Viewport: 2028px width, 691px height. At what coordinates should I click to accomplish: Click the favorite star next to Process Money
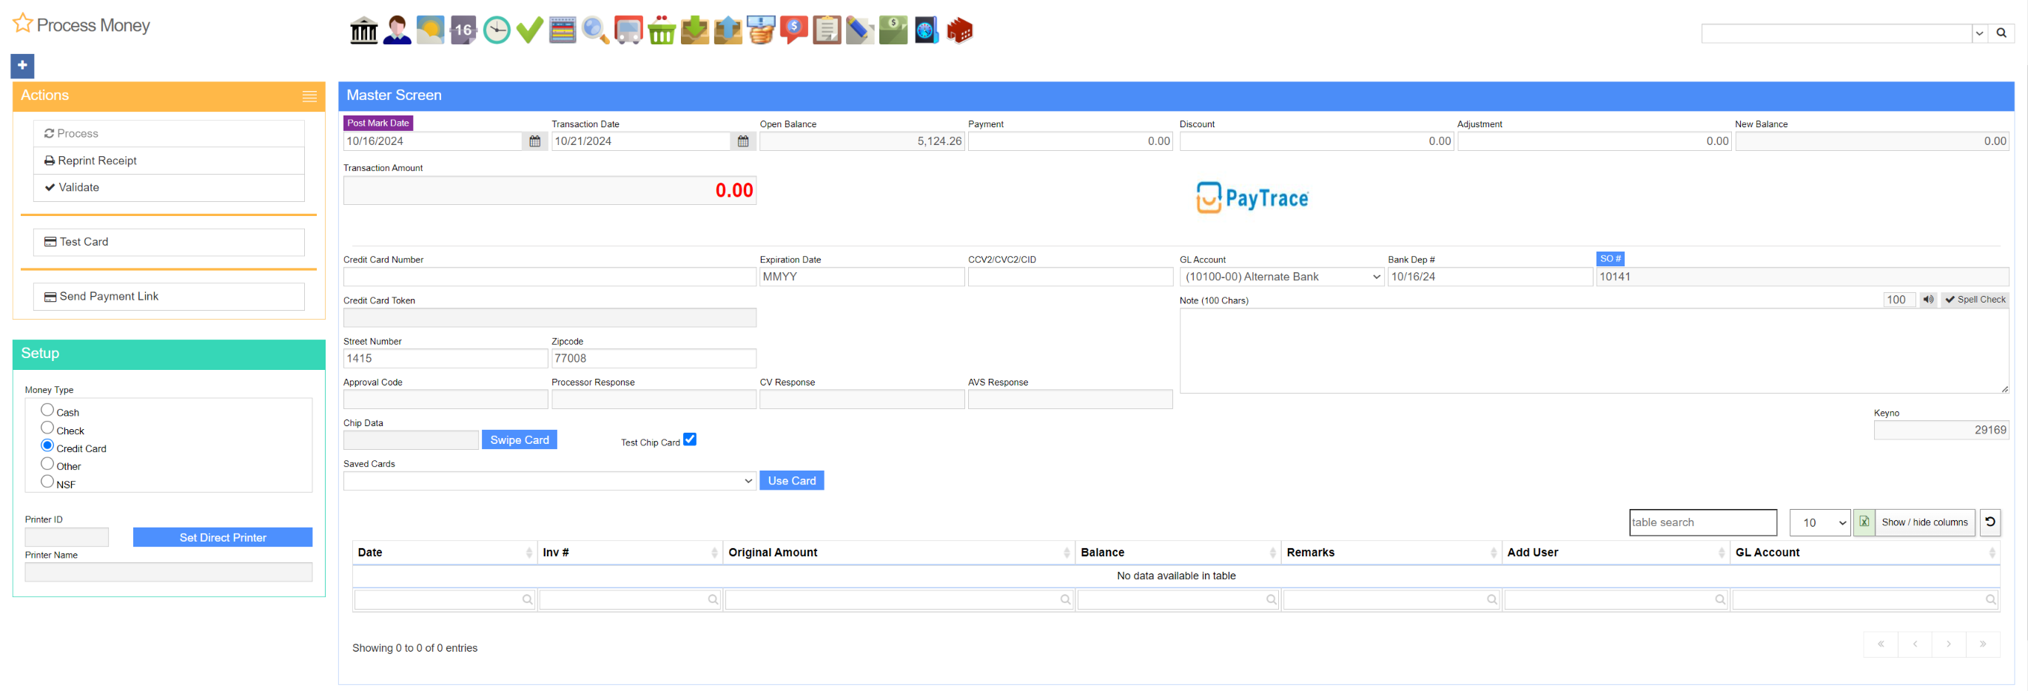[x=22, y=24]
